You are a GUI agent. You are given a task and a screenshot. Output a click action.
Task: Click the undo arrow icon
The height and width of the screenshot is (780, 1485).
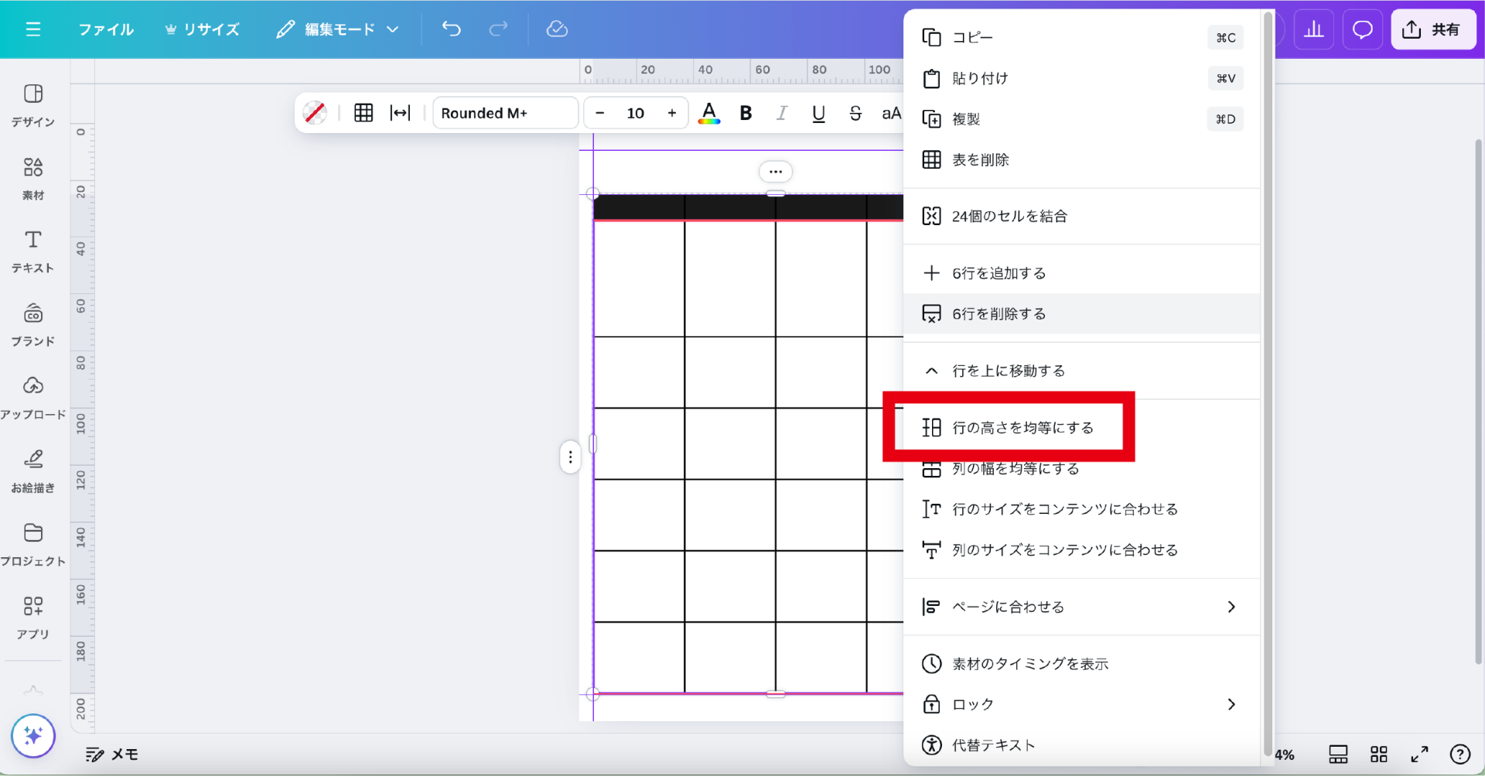[x=452, y=29]
